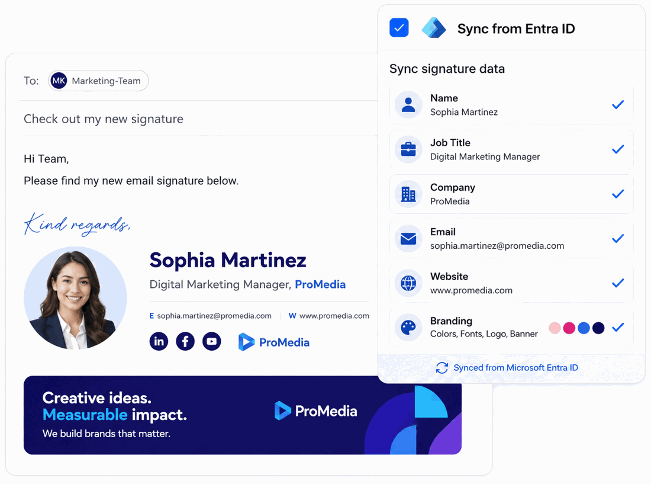The height and width of the screenshot is (484, 651).
Task: Click the Hi Team, greeting line
Action: 46,159
